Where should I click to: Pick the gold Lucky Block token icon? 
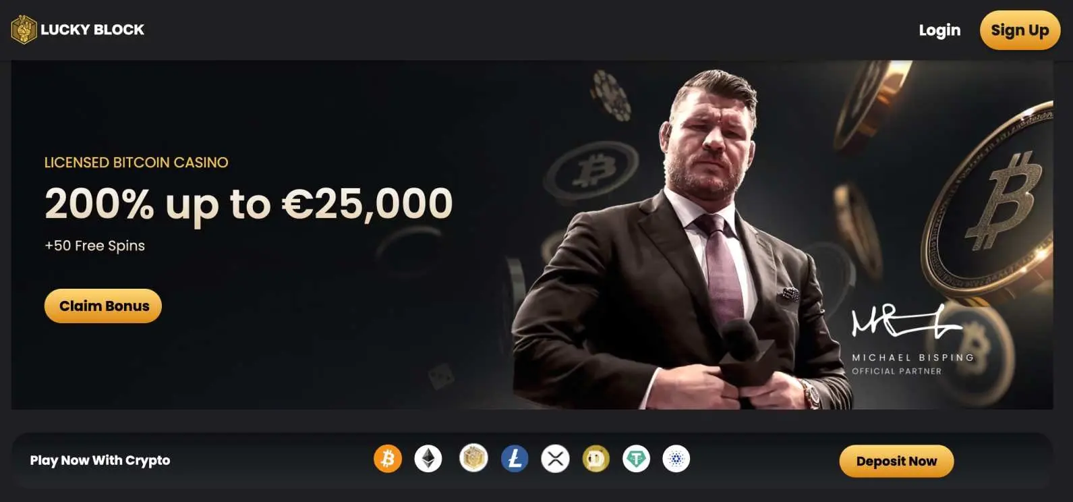(473, 459)
